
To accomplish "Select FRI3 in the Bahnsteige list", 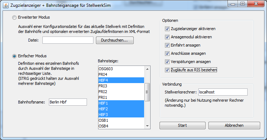I will (x=121, y=86).
